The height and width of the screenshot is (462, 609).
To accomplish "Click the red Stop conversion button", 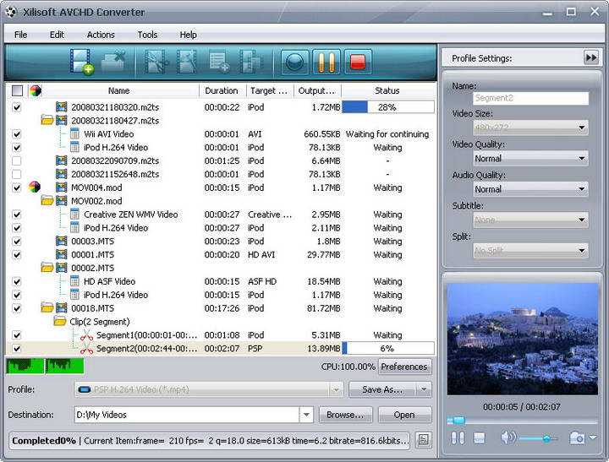I will [x=358, y=63].
